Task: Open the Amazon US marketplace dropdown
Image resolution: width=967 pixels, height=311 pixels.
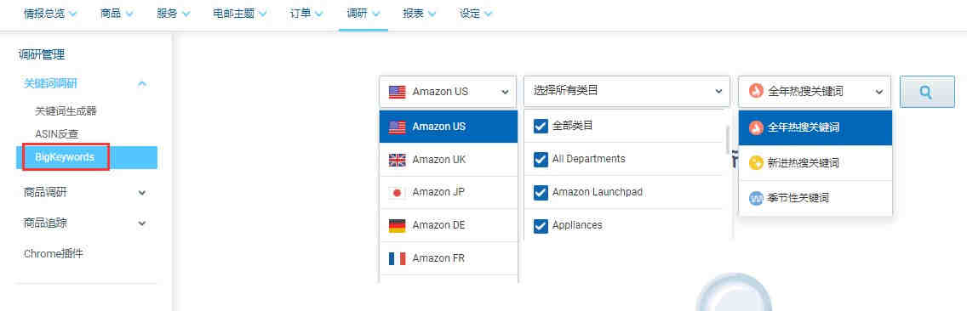Action: 448,92
